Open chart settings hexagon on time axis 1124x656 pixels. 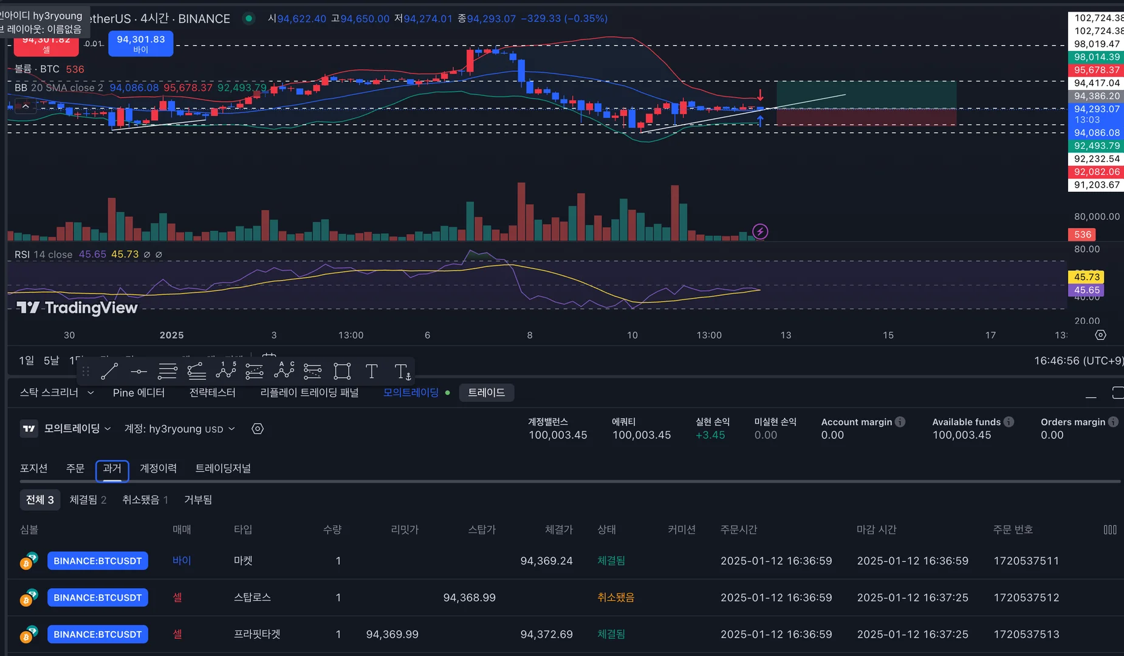click(x=1100, y=335)
